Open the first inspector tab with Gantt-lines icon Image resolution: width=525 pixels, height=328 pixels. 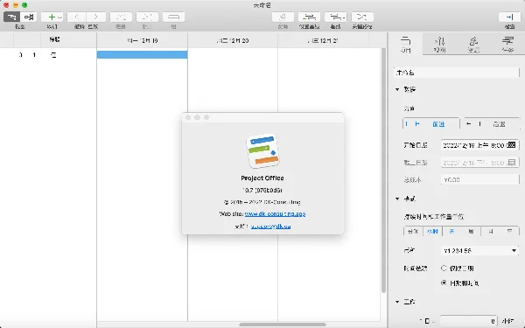coord(405,45)
